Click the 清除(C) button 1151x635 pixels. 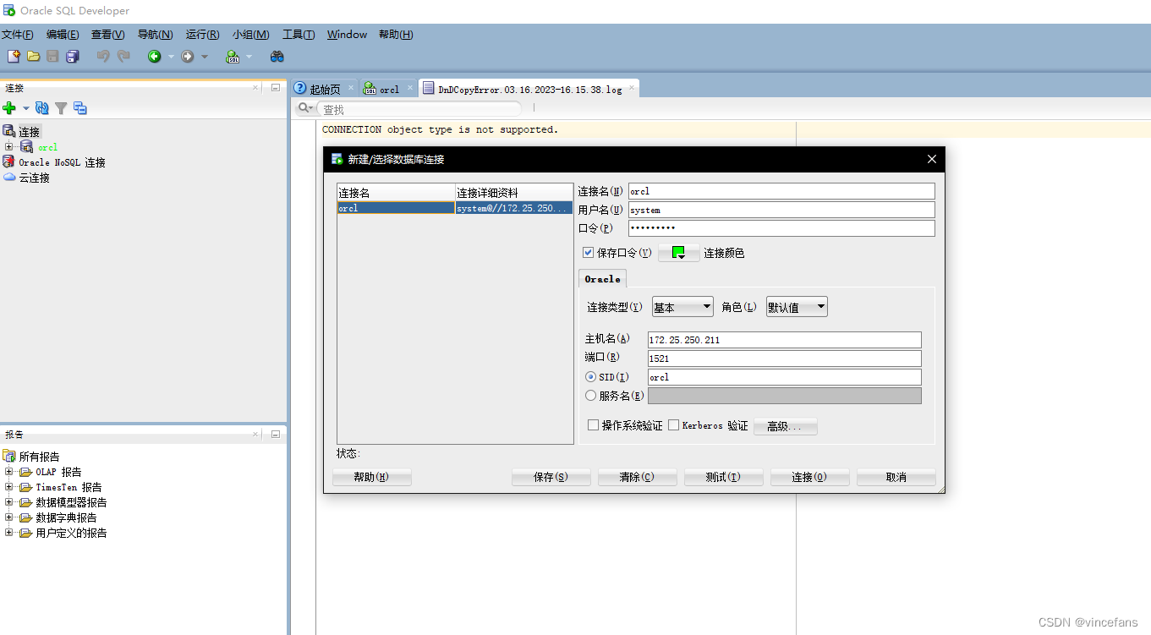click(x=637, y=477)
